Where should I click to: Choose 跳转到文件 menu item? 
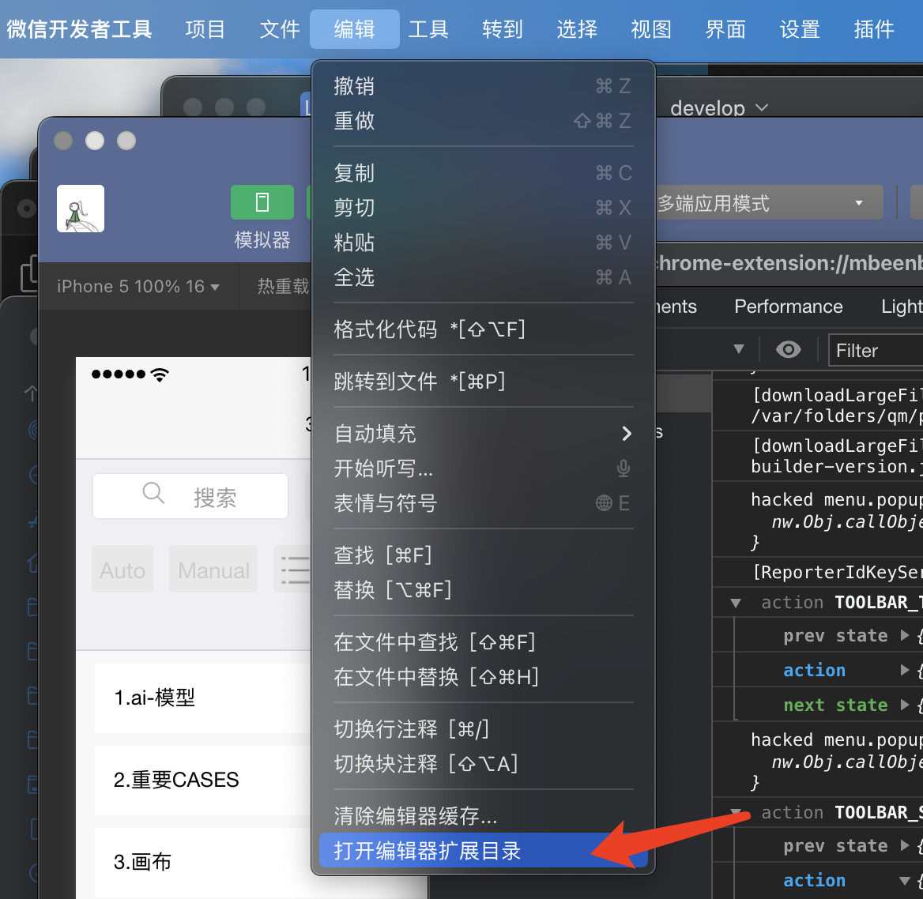click(x=484, y=382)
